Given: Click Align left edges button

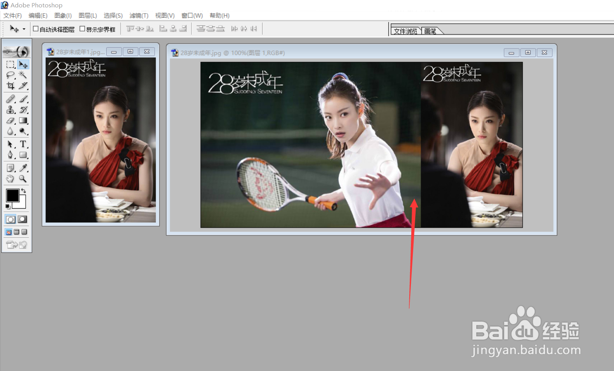Looking at the screenshot, I should coord(164,29).
